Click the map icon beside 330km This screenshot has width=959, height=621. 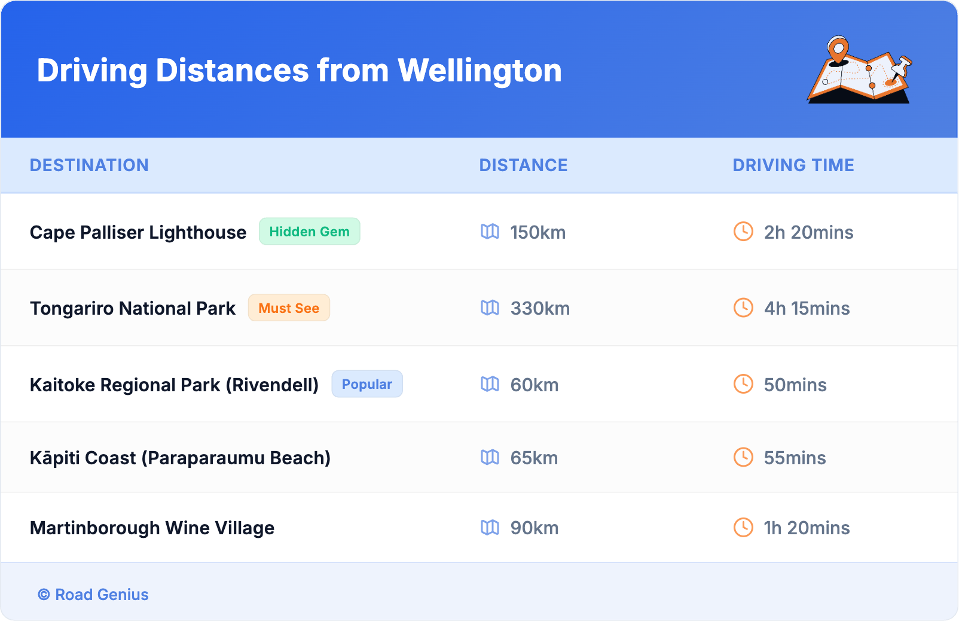pyautogui.click(x=490, y=308)
